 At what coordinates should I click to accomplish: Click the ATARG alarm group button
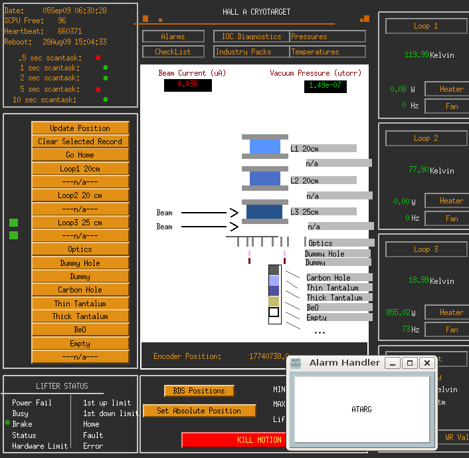362,409
